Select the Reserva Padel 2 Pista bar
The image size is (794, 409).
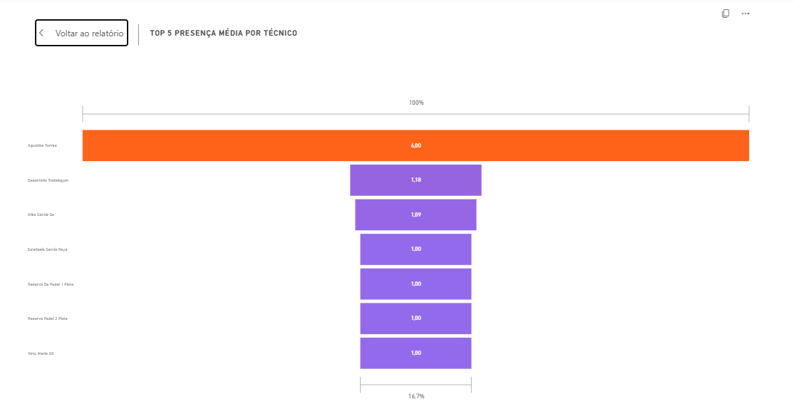pos(416,319)
